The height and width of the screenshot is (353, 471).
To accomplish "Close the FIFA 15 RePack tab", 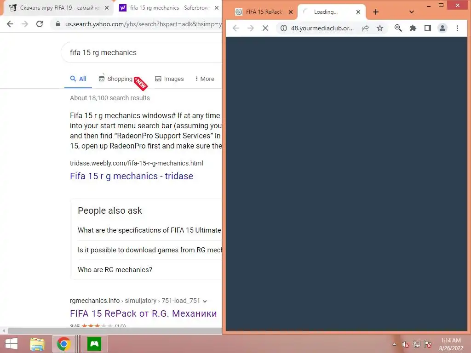I will (291, 12).
